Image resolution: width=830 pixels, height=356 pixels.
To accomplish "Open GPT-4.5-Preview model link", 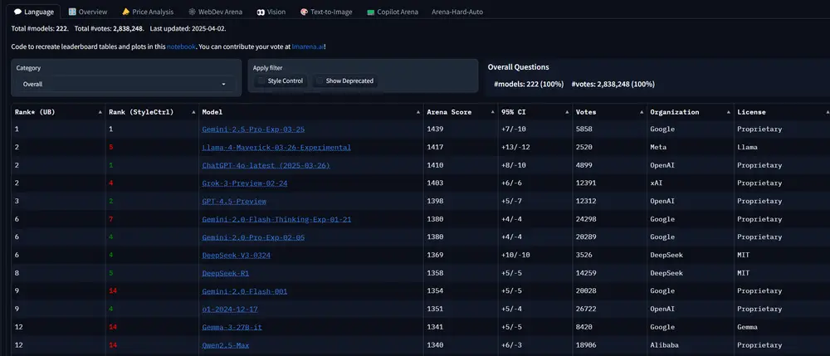I will 234,202.
